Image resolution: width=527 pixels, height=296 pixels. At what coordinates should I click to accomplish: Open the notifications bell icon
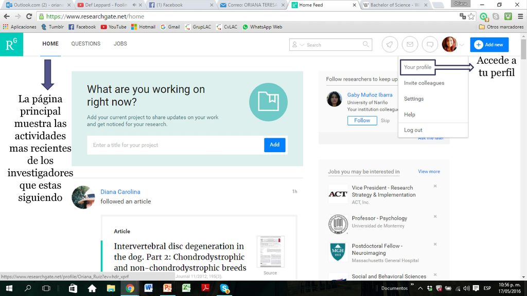390,44
